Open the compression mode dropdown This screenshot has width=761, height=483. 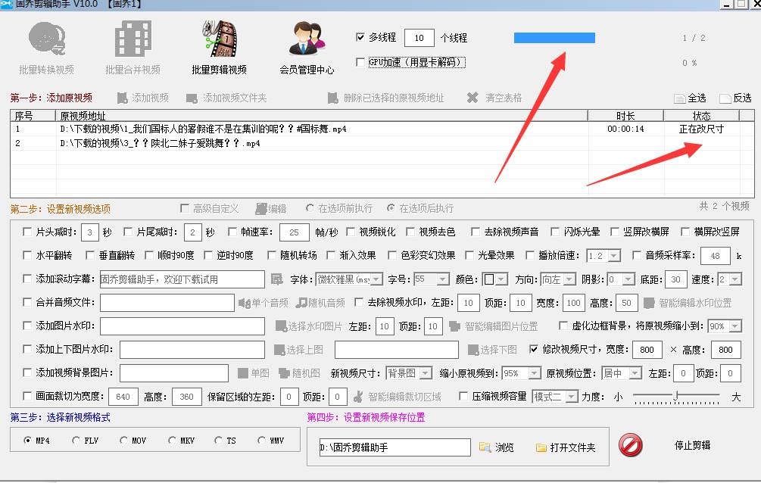(572, 397)
